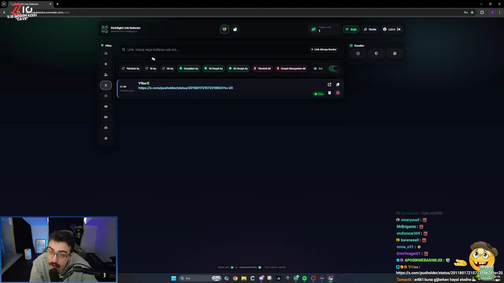Click the 20 Aç button
504x283 pixels.
[168, 68]
